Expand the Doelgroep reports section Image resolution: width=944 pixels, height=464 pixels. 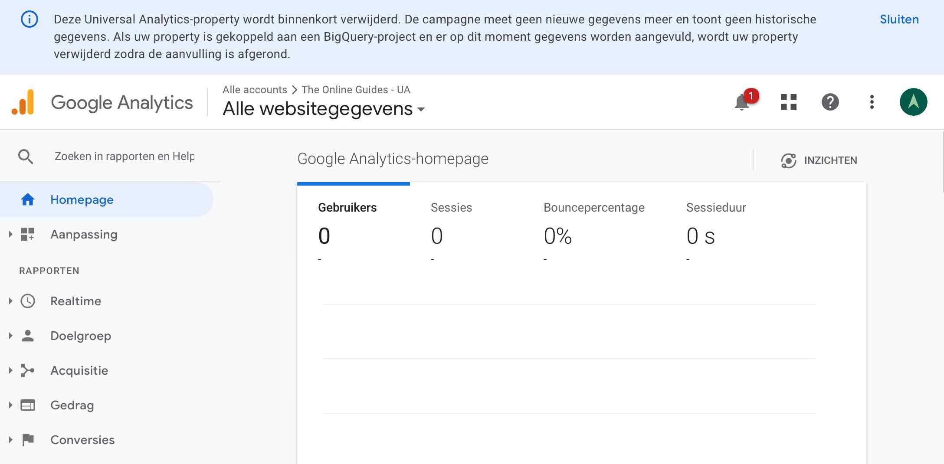pyautogui.click(x=80, y=336)
